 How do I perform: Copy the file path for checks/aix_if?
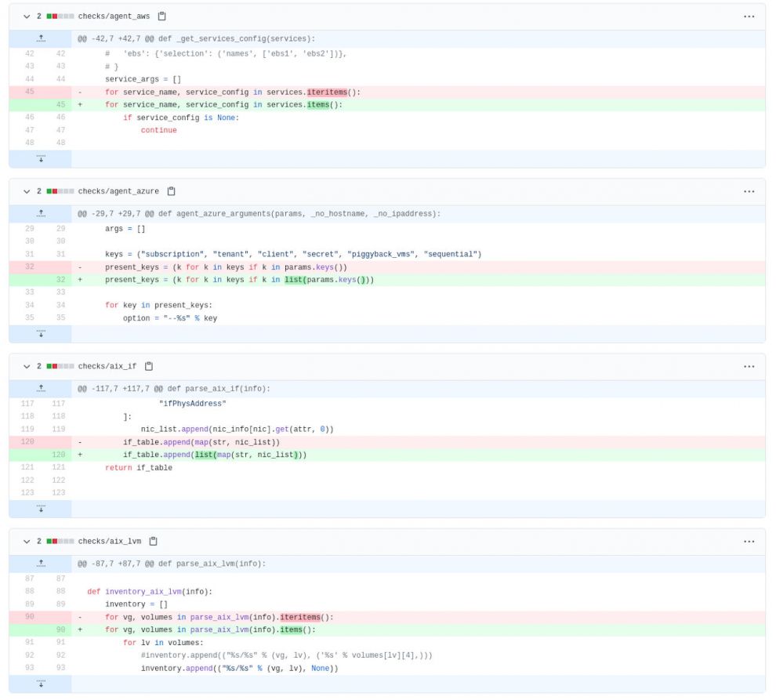click(x=150, y=365)
